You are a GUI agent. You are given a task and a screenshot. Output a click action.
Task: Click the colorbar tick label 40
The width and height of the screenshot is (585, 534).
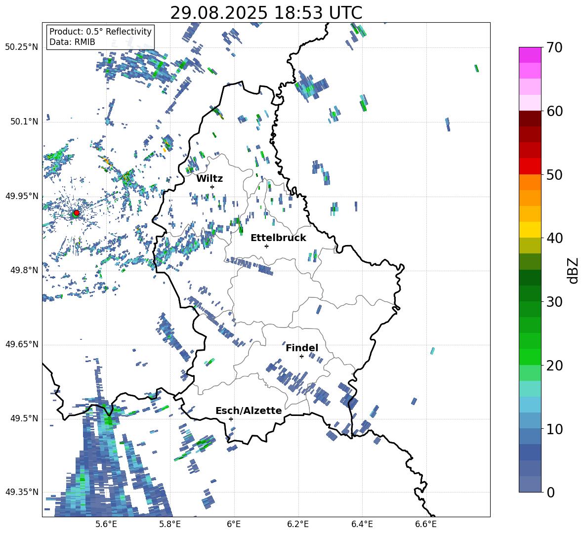[554, 238]
